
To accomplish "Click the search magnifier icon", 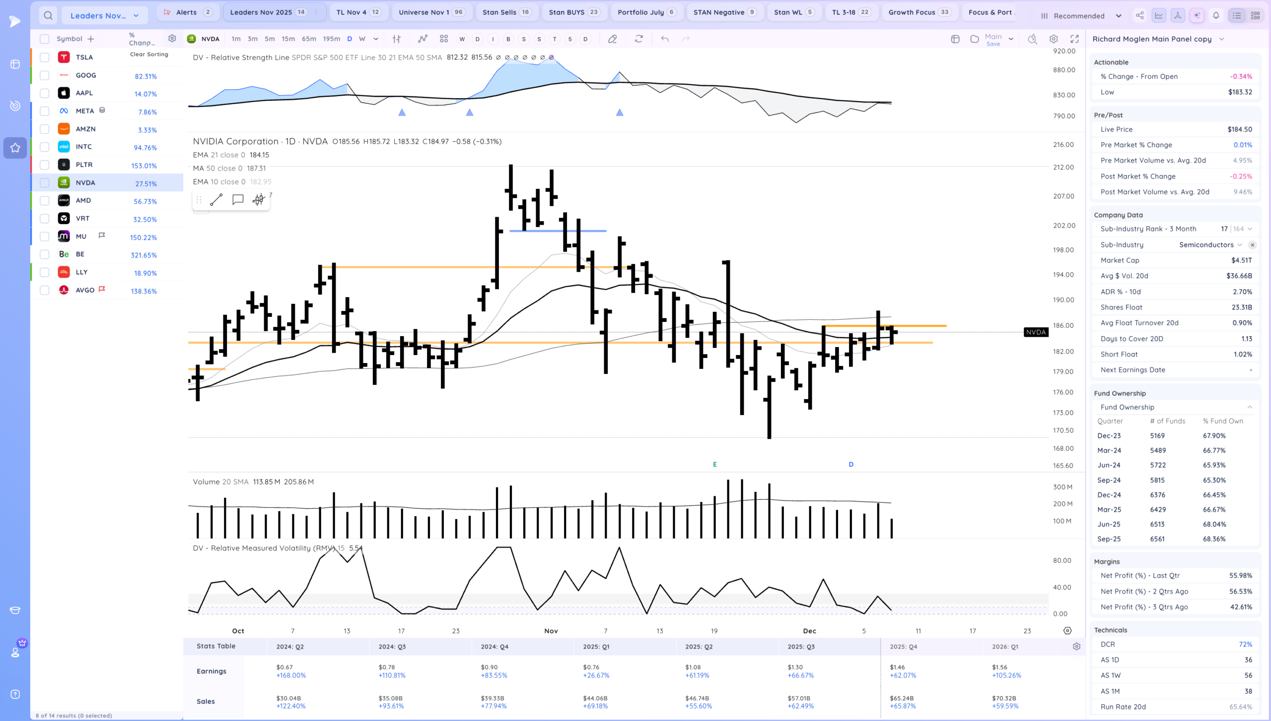I will (x=48, y=15).
